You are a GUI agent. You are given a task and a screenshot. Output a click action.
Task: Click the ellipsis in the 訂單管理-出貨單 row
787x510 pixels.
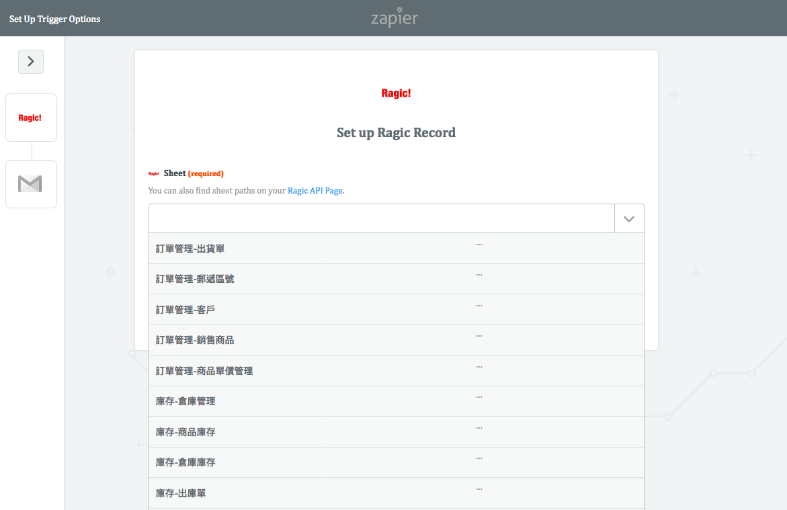(x=479, y=245)
